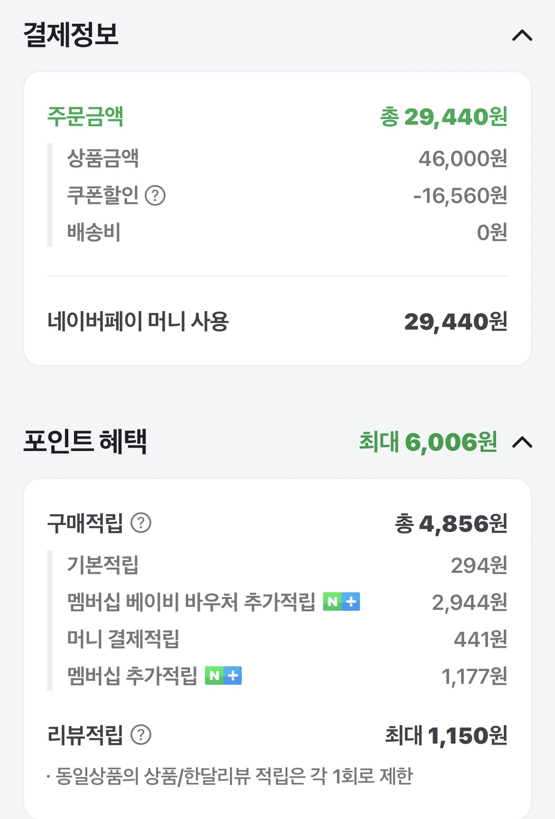Select the 46,000원 product amount
The image size is (555, 819).
pos(462,158)
